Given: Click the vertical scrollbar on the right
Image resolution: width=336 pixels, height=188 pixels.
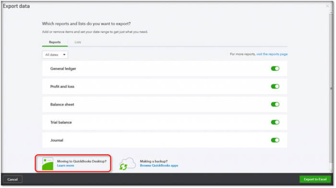Looking at the screenshot, I should pyautogui.click(x=331, y=88).
